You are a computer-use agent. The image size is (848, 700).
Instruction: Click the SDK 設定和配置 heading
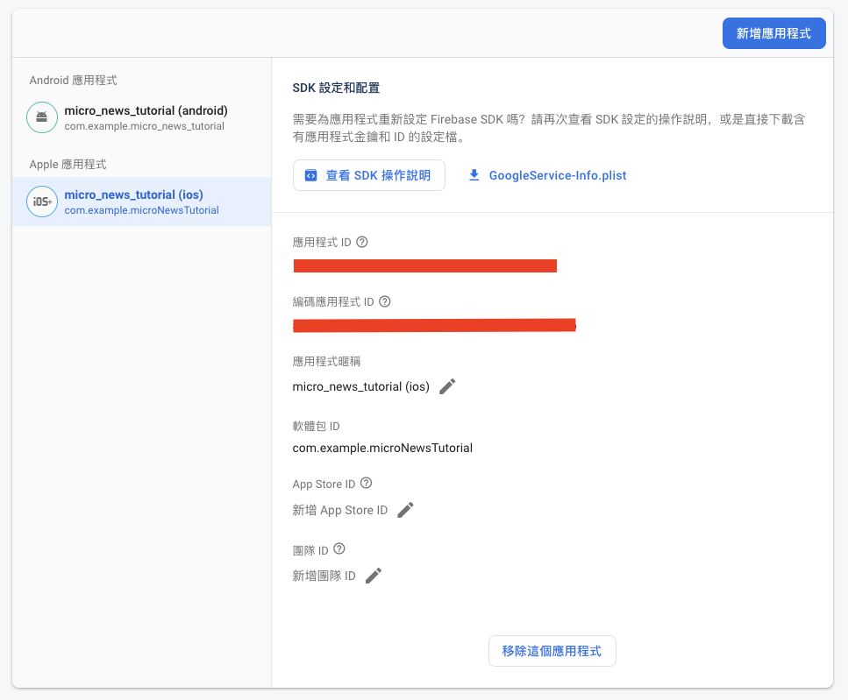(337, 88)
